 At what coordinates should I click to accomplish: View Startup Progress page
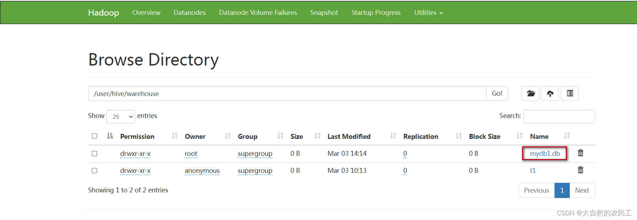click(x=376, y=13)
